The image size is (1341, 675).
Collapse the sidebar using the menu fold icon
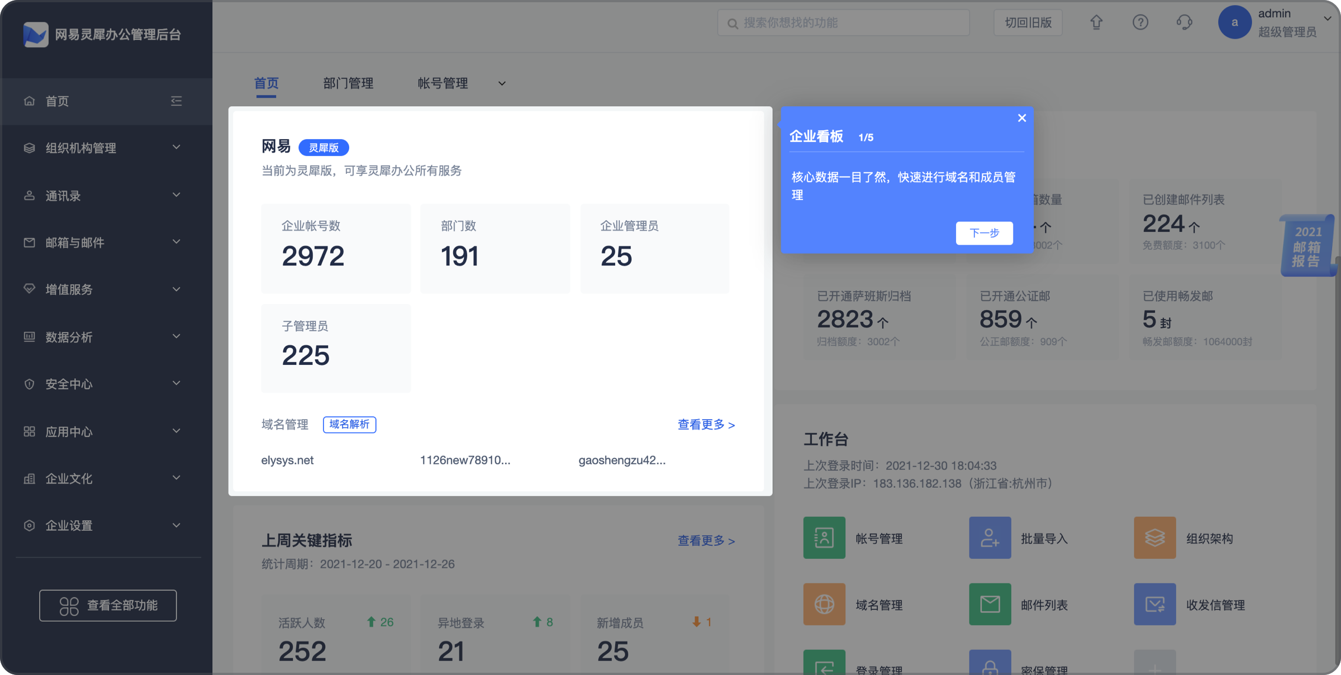pyautogui.click(x=176, y=101)
